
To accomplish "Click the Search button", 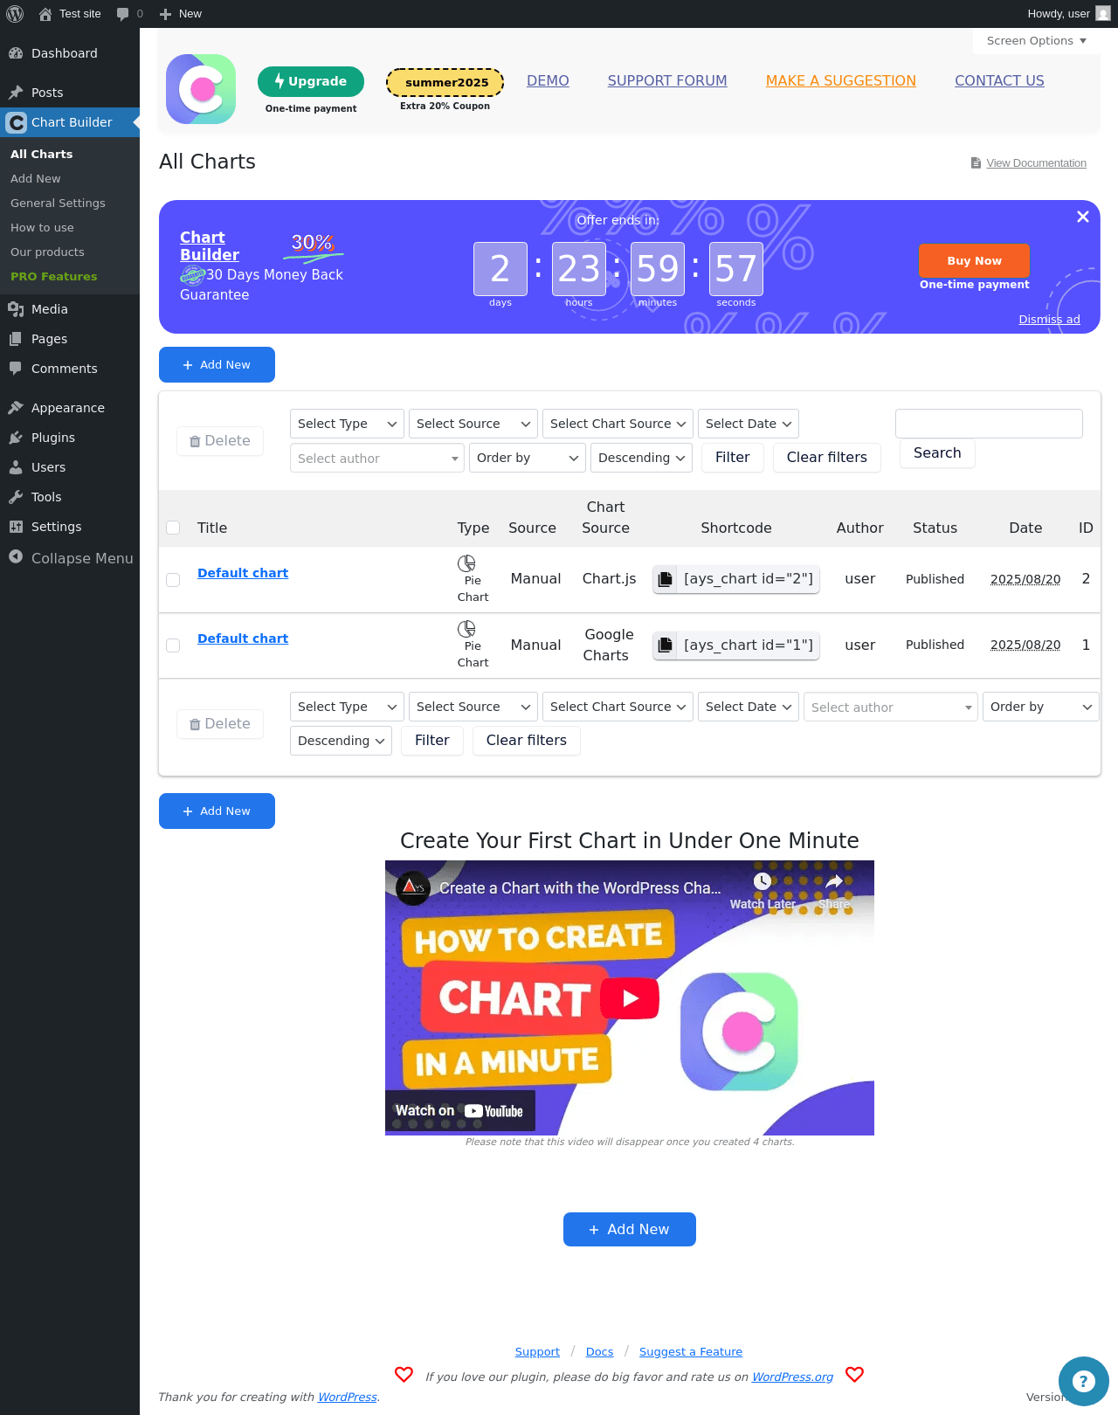I will point(937,453).
